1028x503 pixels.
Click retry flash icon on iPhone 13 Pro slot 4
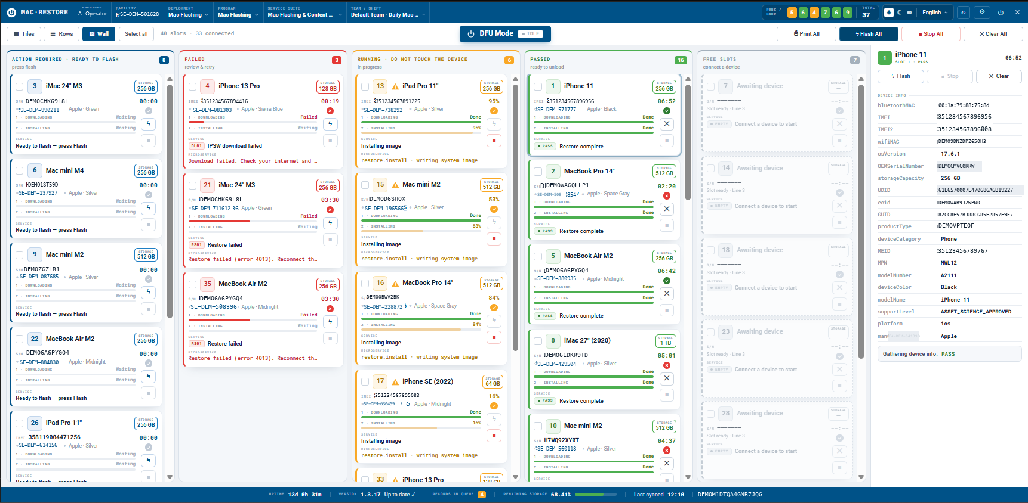pyautogui.click(x=330, y=124)
